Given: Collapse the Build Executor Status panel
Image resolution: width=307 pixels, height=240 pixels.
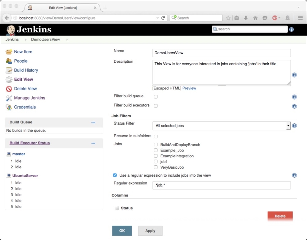Looking at the screenshot, I should [93, 143].
